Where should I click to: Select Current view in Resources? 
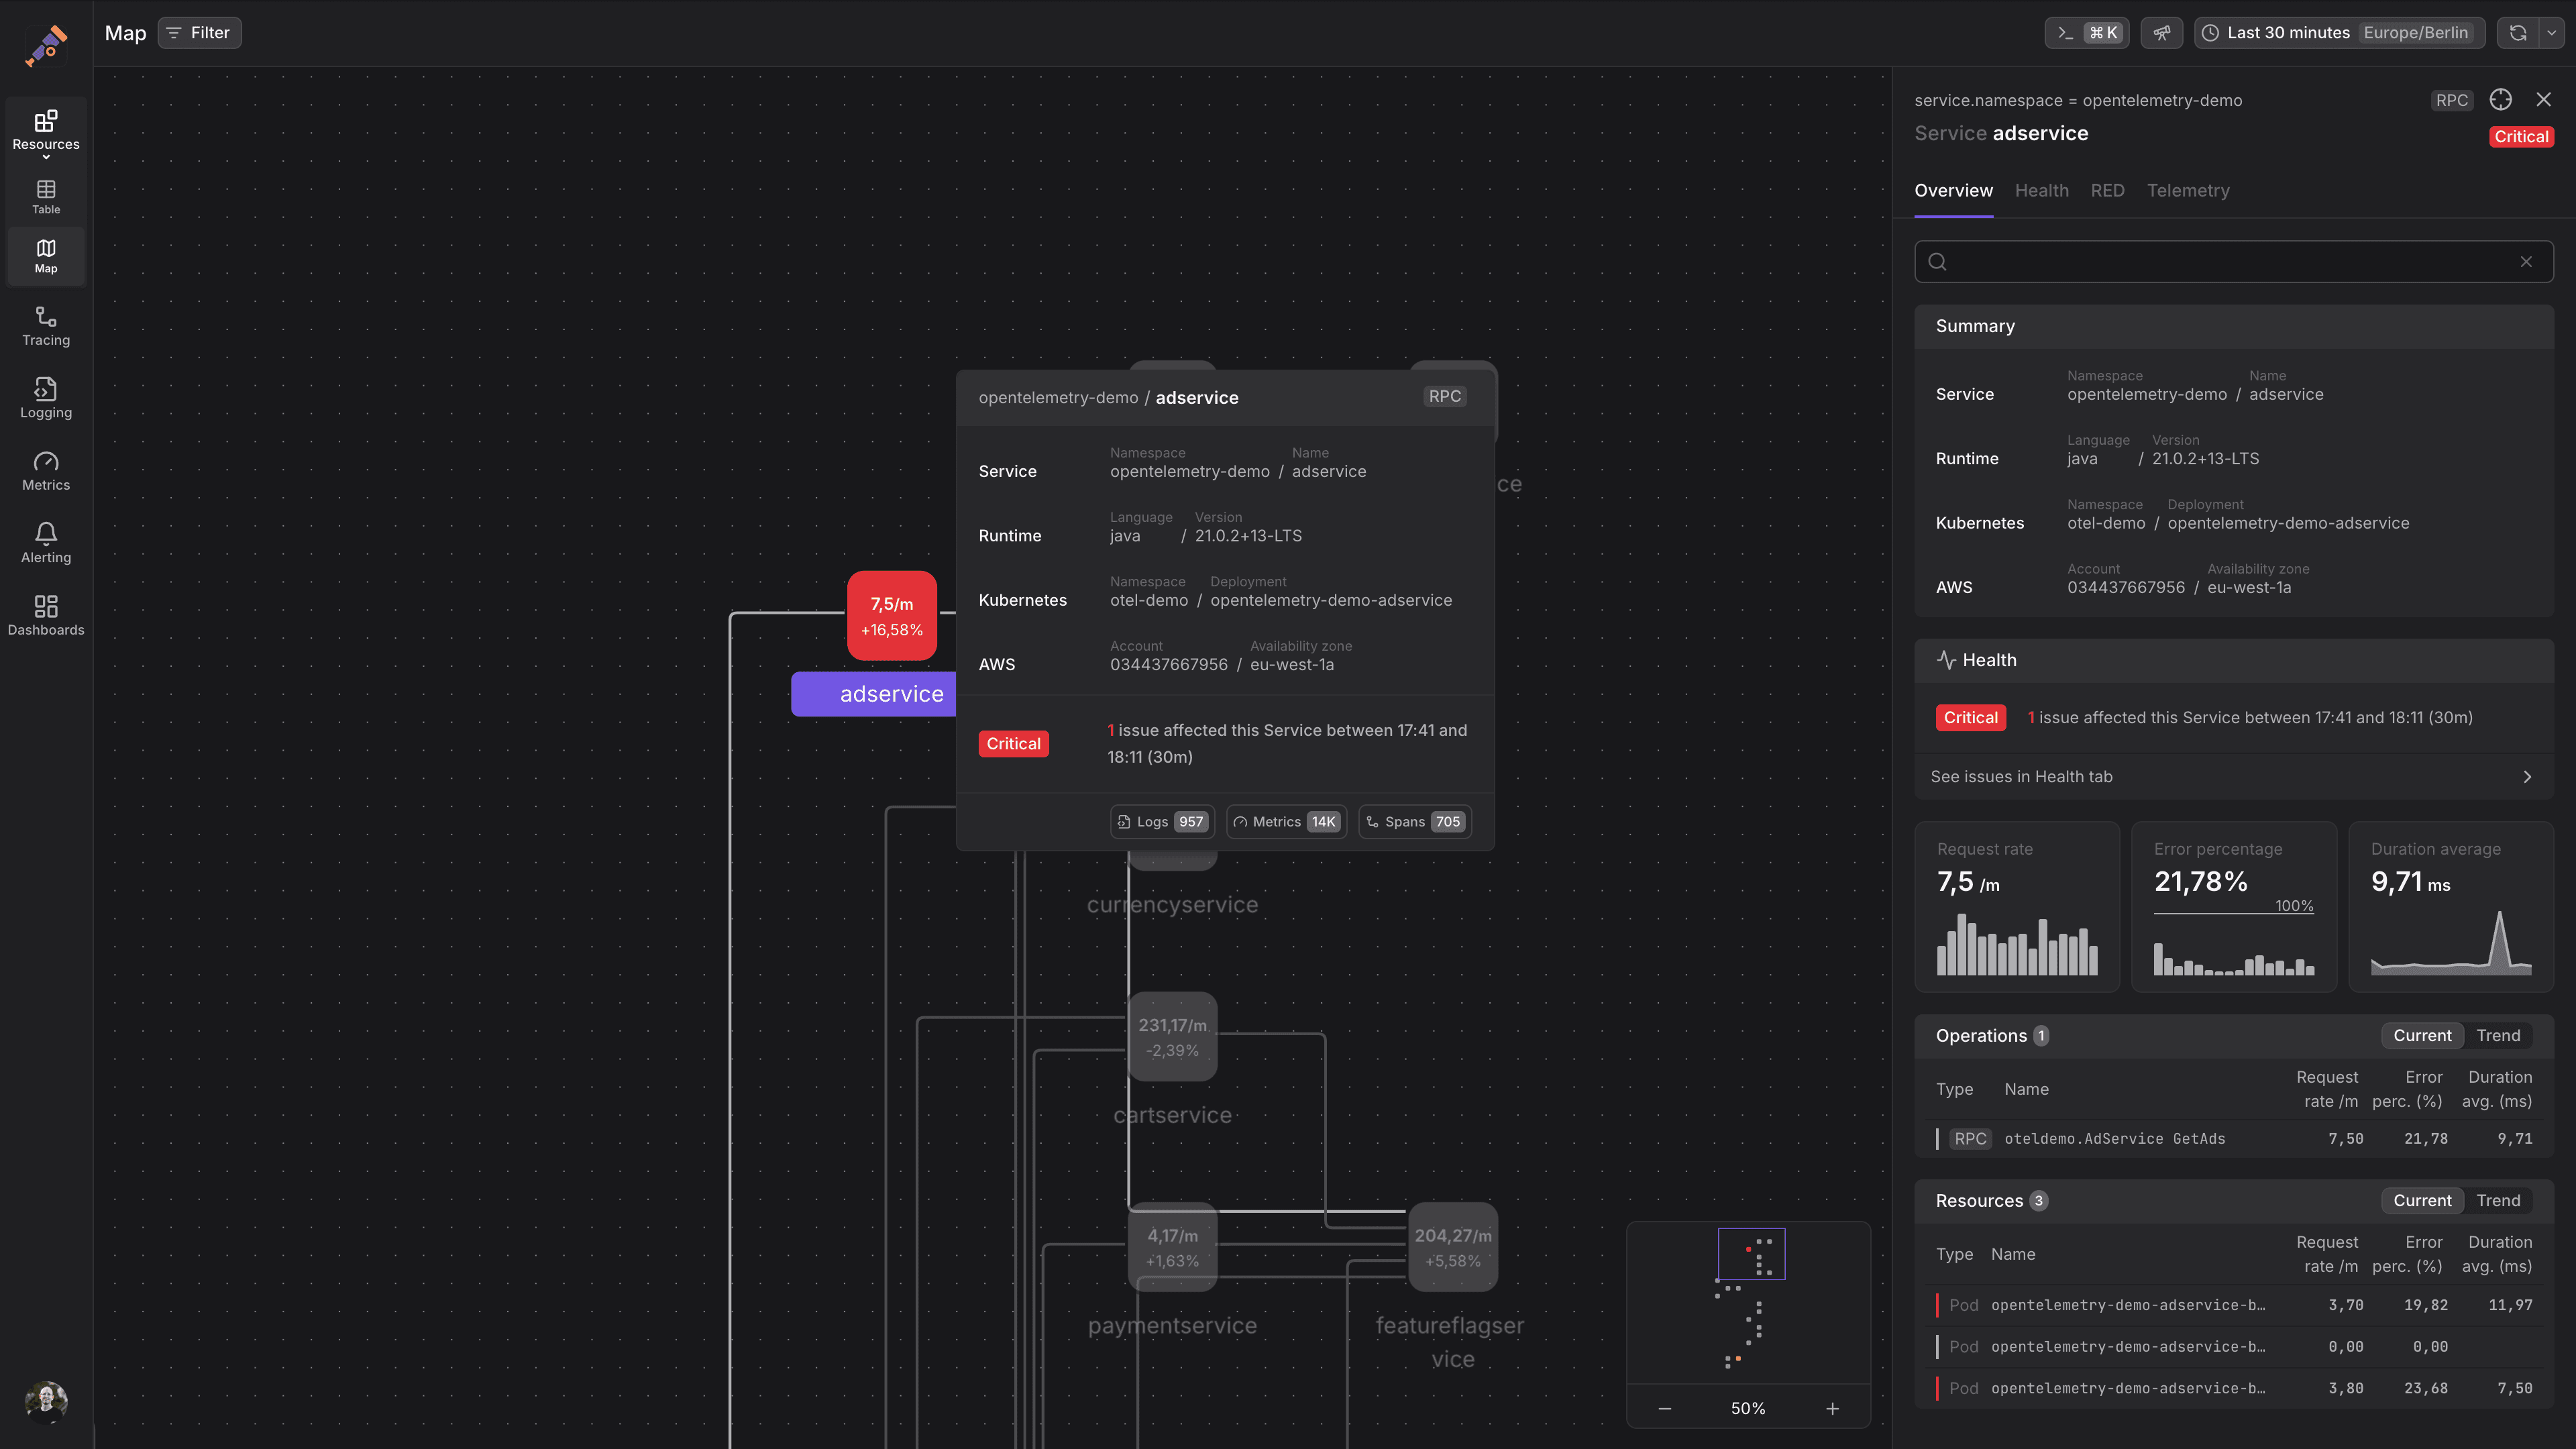pyautogui.click(x=2421, y=1201)
